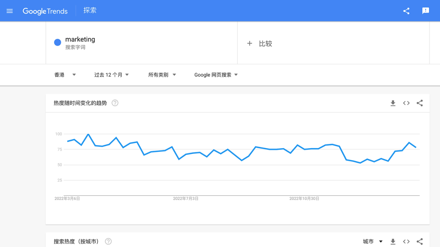Open the feedback icon in the header
Viewport: 440px width, 247px height.
pyautogui.click(x=425, y=11)
